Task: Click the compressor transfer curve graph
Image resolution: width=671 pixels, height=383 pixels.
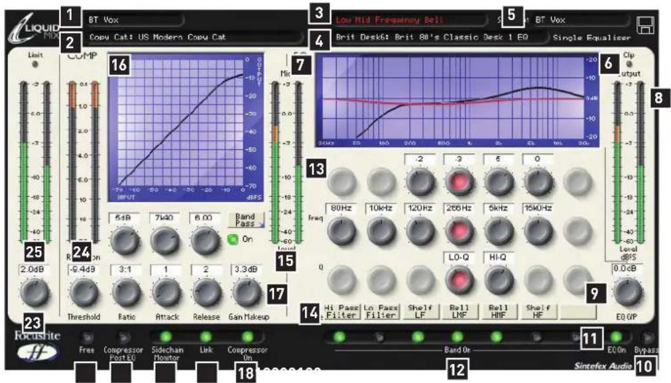Action: pos(186,127)
